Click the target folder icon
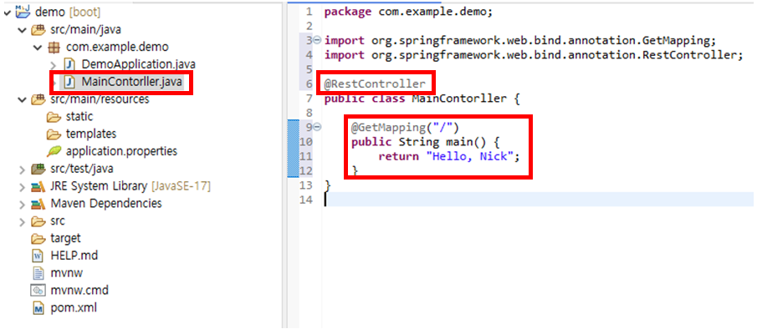 38,239
